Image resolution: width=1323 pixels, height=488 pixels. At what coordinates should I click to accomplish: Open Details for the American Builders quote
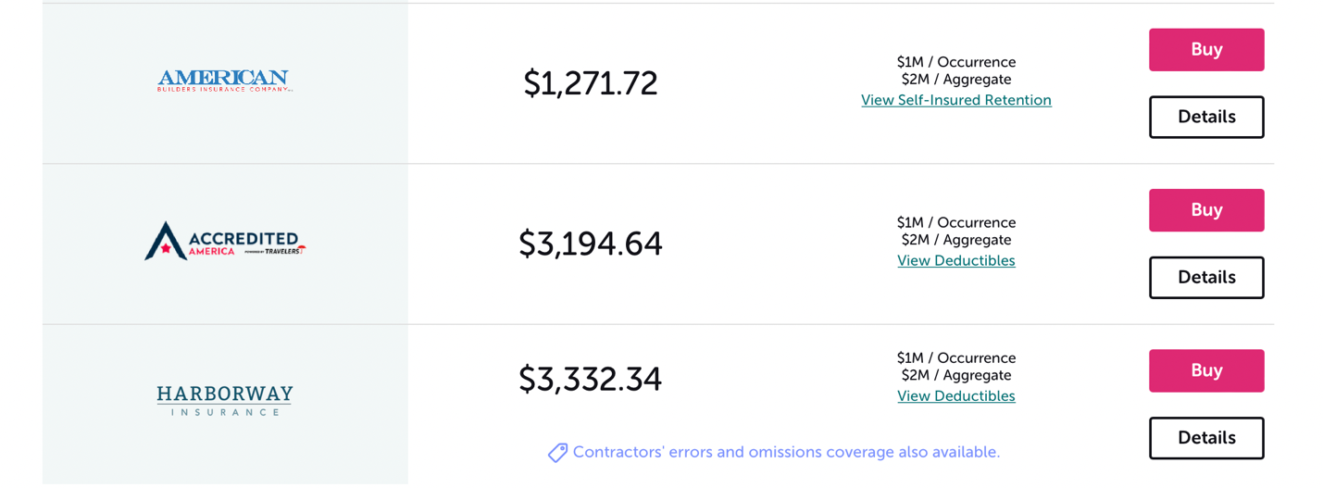(x=1205, y=117)
